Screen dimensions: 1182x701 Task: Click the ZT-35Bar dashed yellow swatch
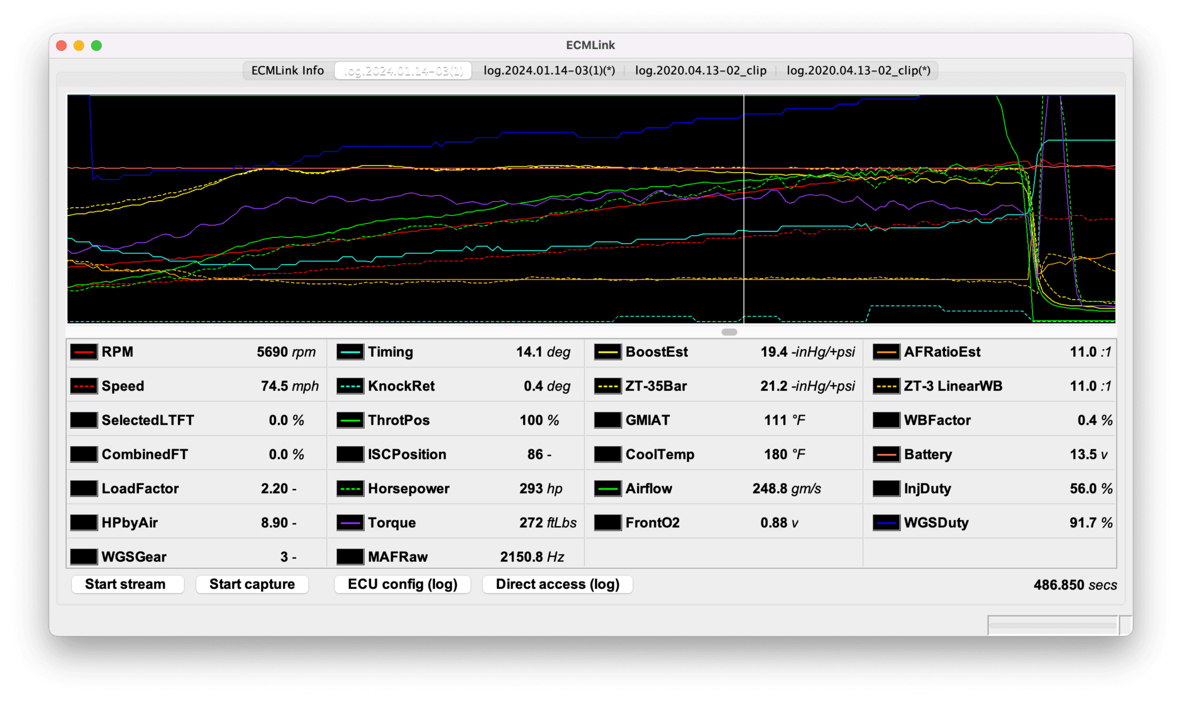pos(608,386)
